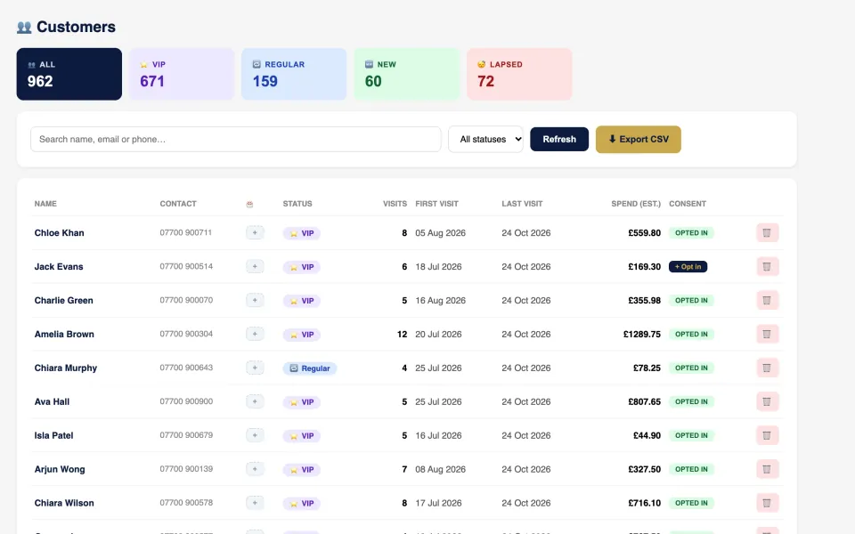Click the OPTED IN badge for Charlie Green
Viewport: 855px width, 534px height.
click(691, 300)
